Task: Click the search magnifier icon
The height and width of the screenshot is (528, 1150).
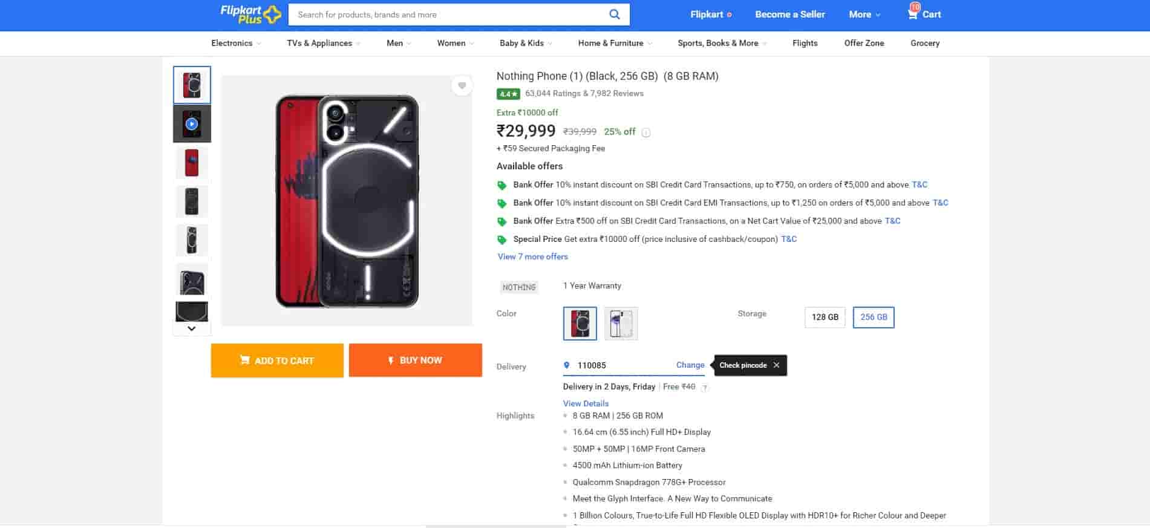Action: coord(614,15)
